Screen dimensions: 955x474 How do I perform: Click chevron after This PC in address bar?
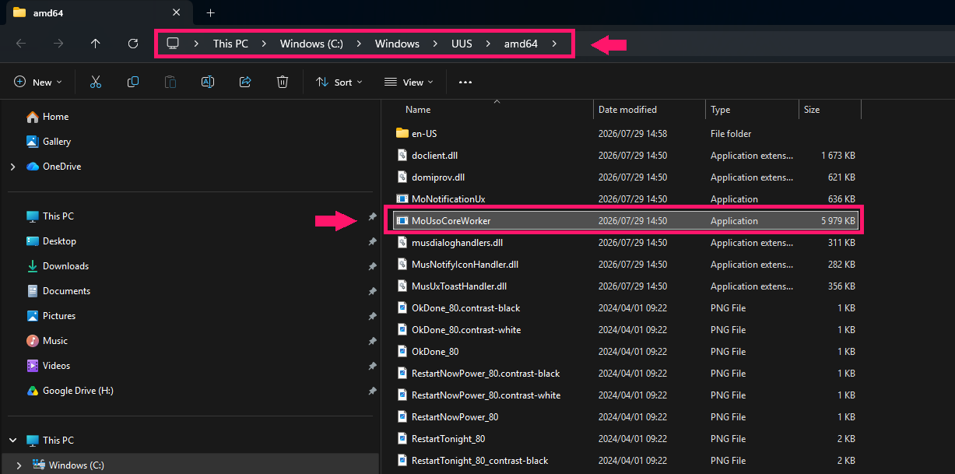click(265, 44)
